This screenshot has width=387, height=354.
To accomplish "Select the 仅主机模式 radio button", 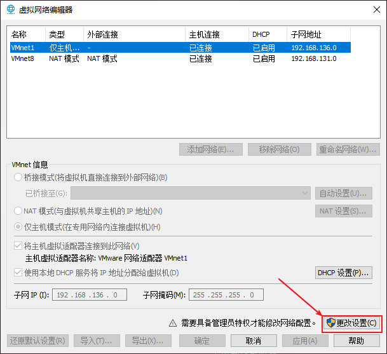I will tap(18, 227).
